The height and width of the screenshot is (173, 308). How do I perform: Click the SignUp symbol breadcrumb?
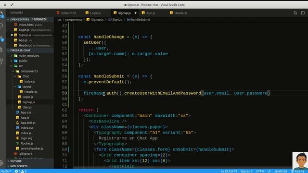[x=117, y=20]
